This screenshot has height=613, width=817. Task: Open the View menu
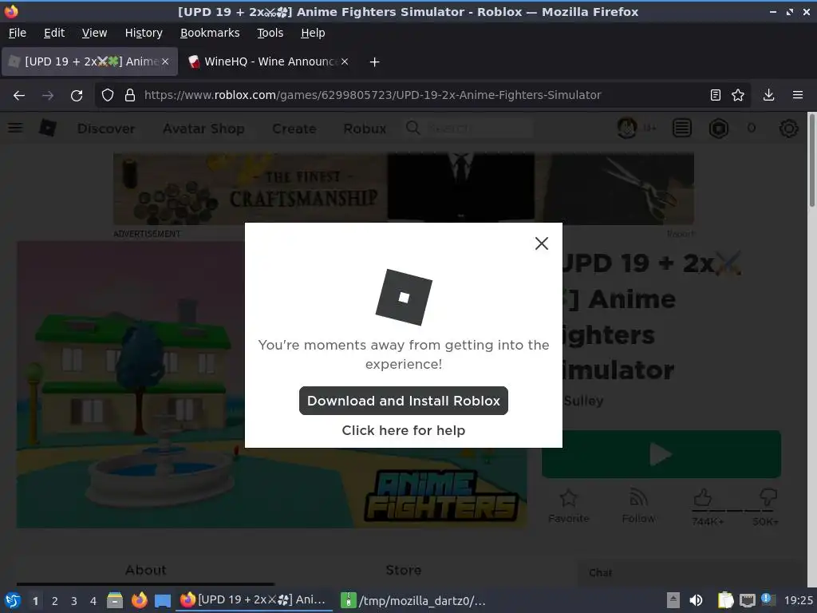pyautogui.click(x=94, y=33)
